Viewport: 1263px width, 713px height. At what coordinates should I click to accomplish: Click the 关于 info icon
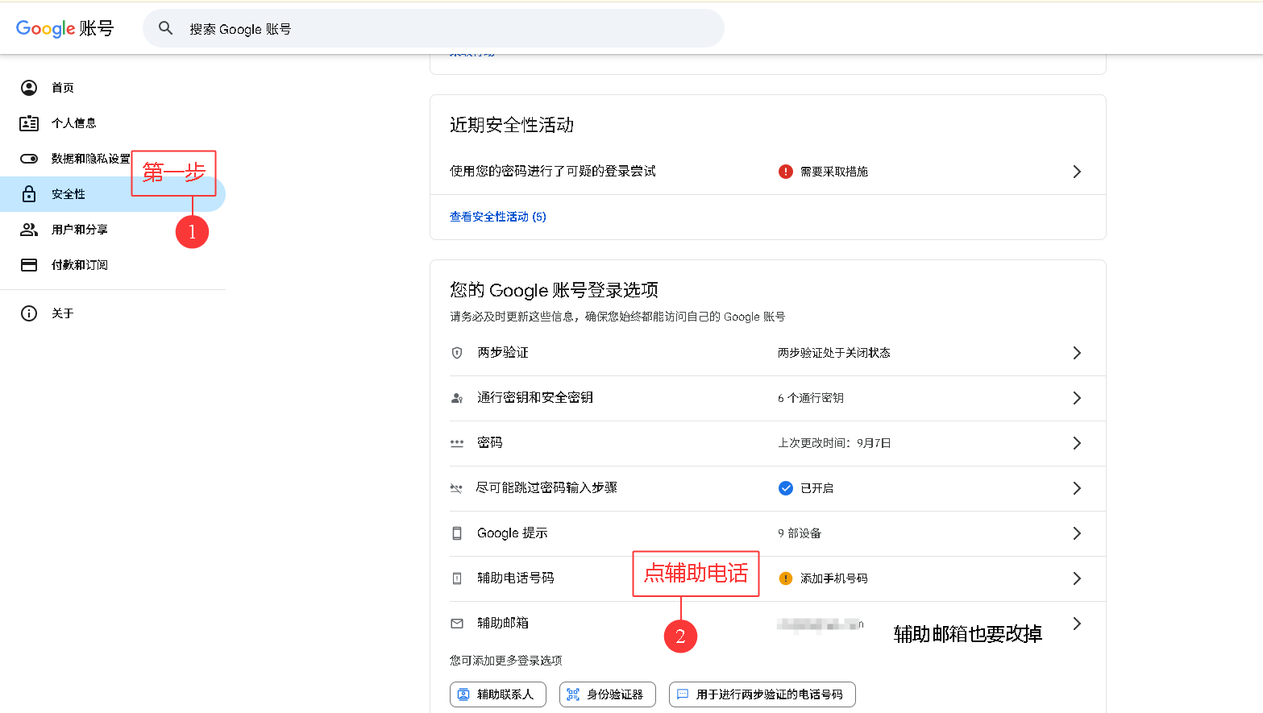[29, 313]
